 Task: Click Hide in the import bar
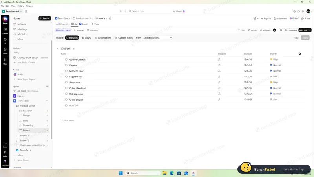coord(296,38)
